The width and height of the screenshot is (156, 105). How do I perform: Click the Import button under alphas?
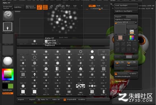[21, 100]
